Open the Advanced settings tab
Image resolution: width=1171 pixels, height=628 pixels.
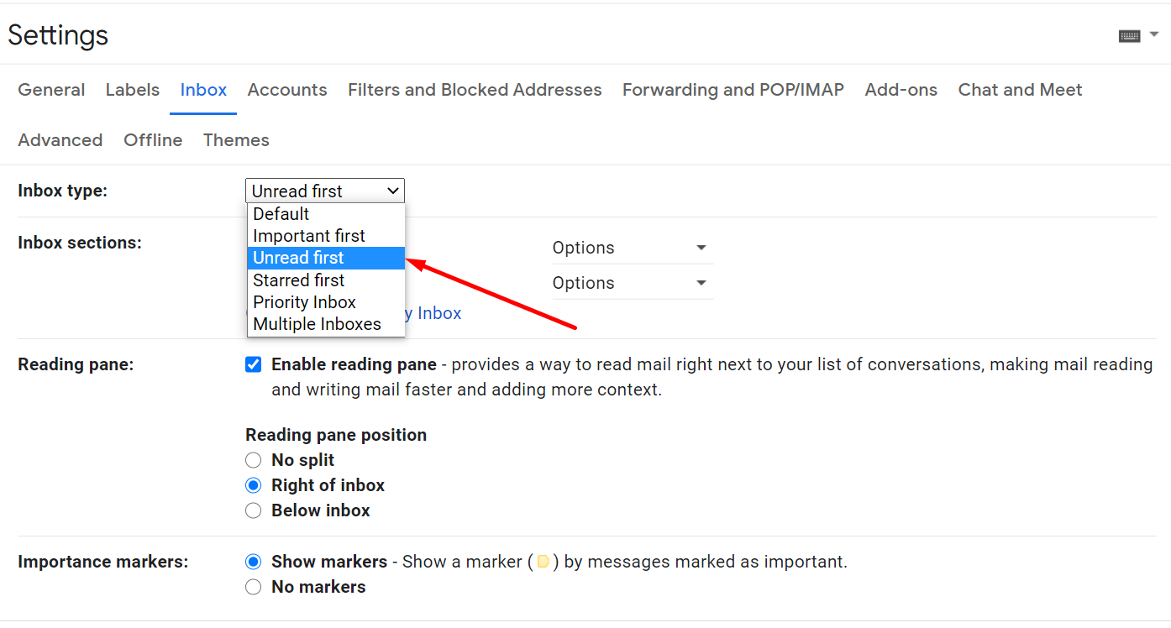click(x=60, y=140)
